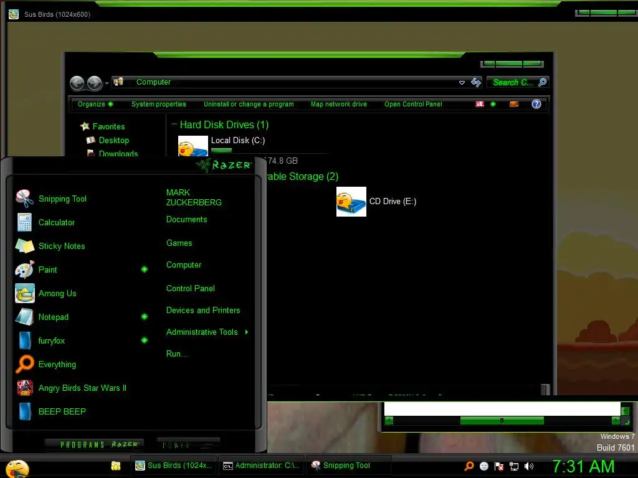Click the change view icon
The image size is (638, 478).
tap(480, 104)
